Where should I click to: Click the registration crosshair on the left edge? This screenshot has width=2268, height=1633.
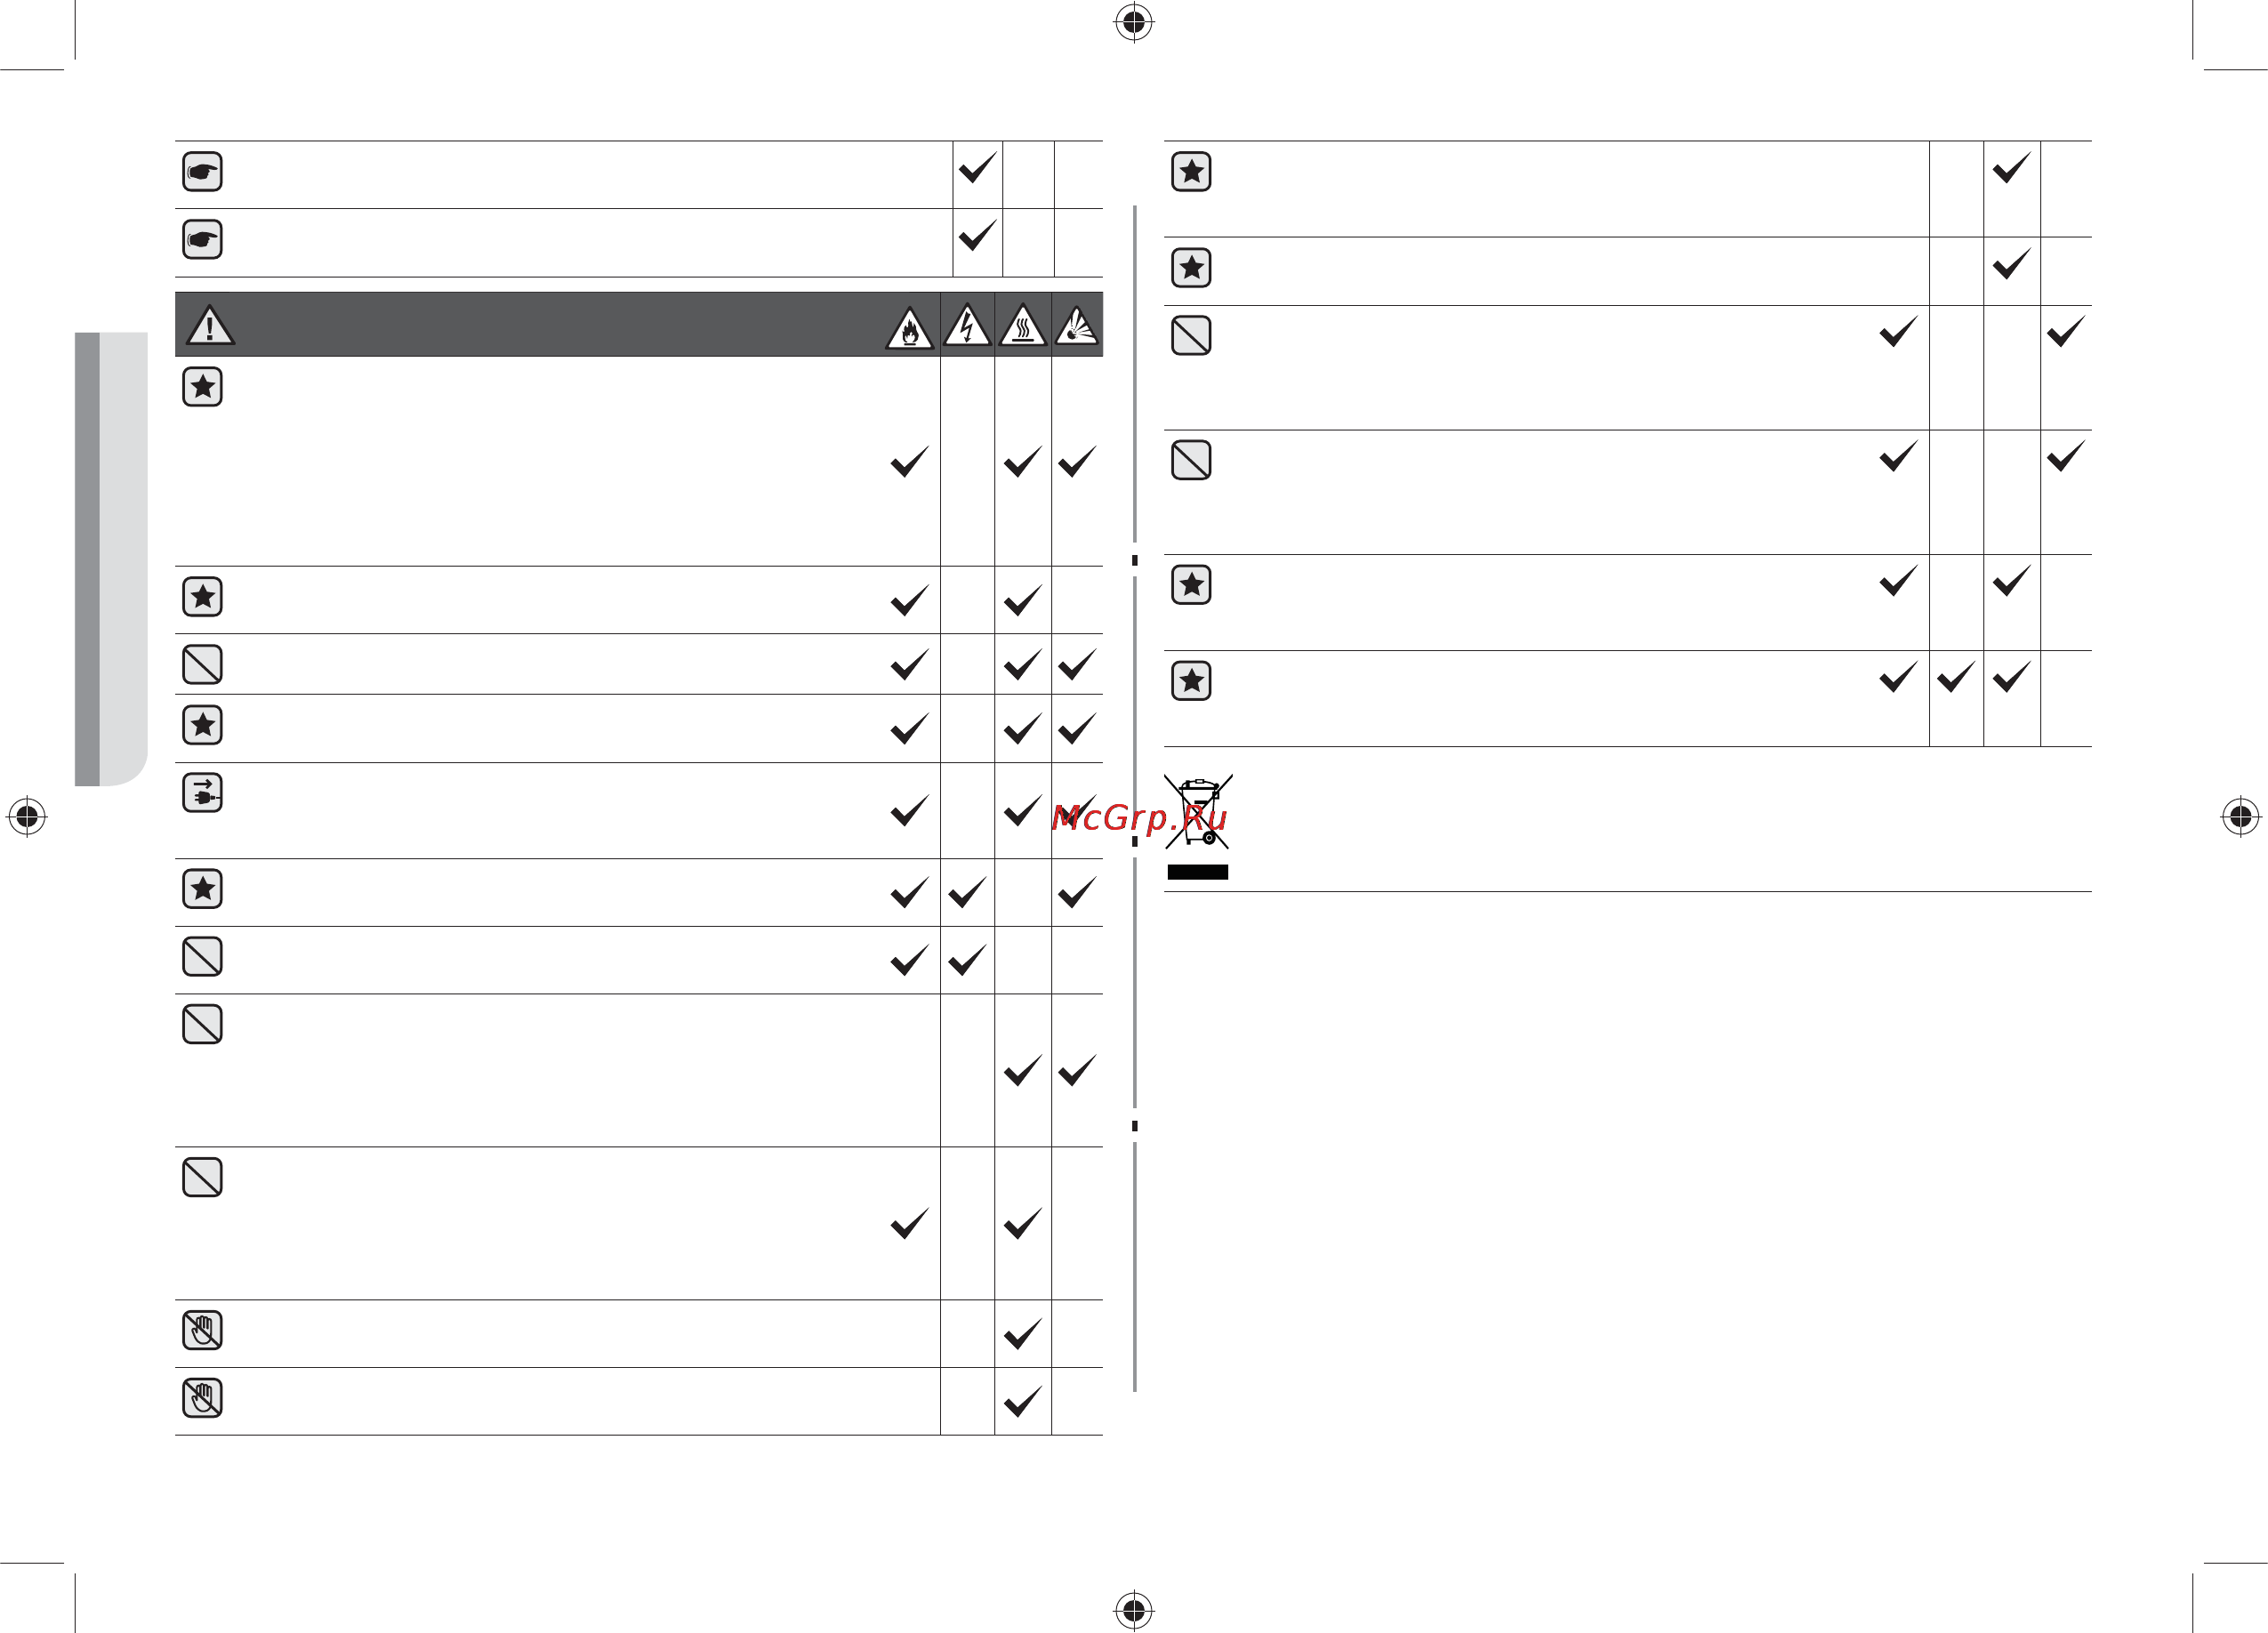click(x=27, y=817)
